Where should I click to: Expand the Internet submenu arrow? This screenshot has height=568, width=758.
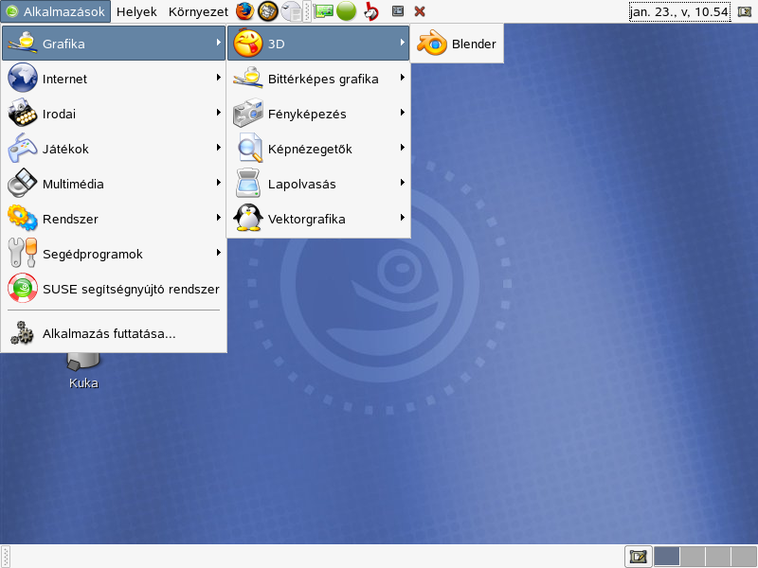point(219,78)
